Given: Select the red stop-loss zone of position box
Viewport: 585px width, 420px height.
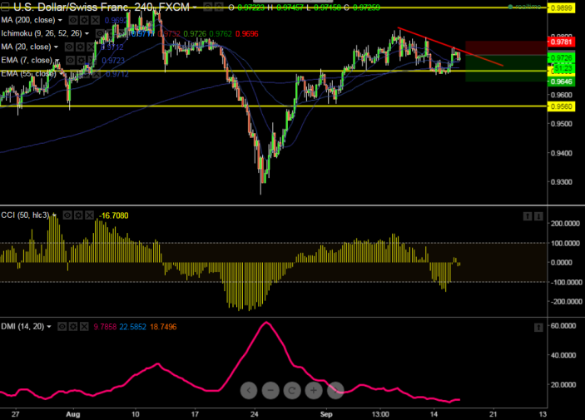Looking at the screenshot, I should tap(506, 48).
